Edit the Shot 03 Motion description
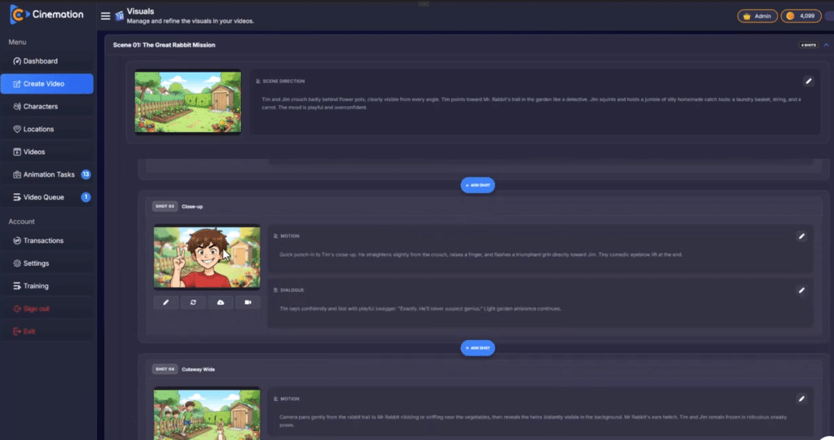834x440 pixels. [x=801, y=236]
